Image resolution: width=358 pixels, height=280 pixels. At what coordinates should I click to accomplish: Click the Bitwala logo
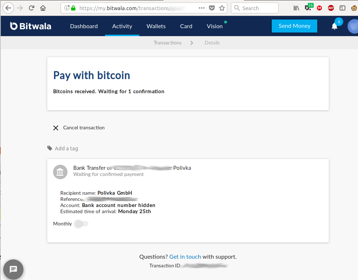[31, 26]
